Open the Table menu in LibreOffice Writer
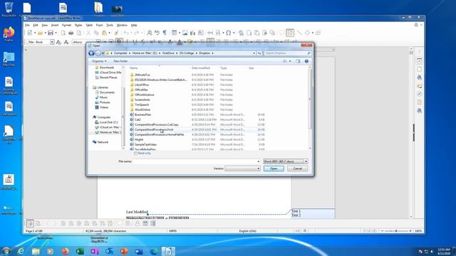456x256 pixels. click(89, 26)
